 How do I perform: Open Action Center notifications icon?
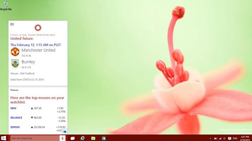click(x=230, y=138)
